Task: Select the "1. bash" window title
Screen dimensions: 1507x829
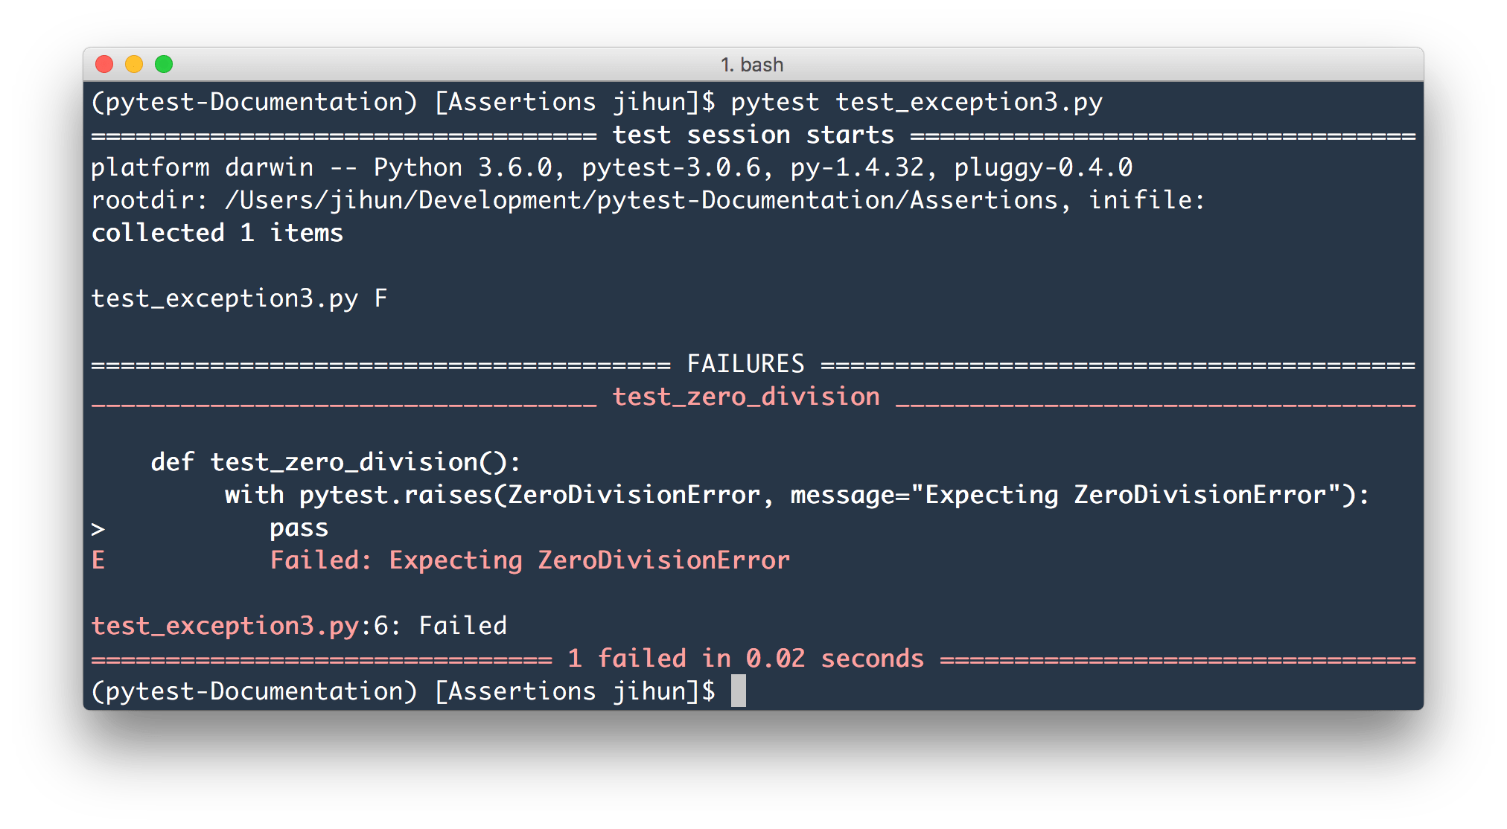Action: point(752,65)
